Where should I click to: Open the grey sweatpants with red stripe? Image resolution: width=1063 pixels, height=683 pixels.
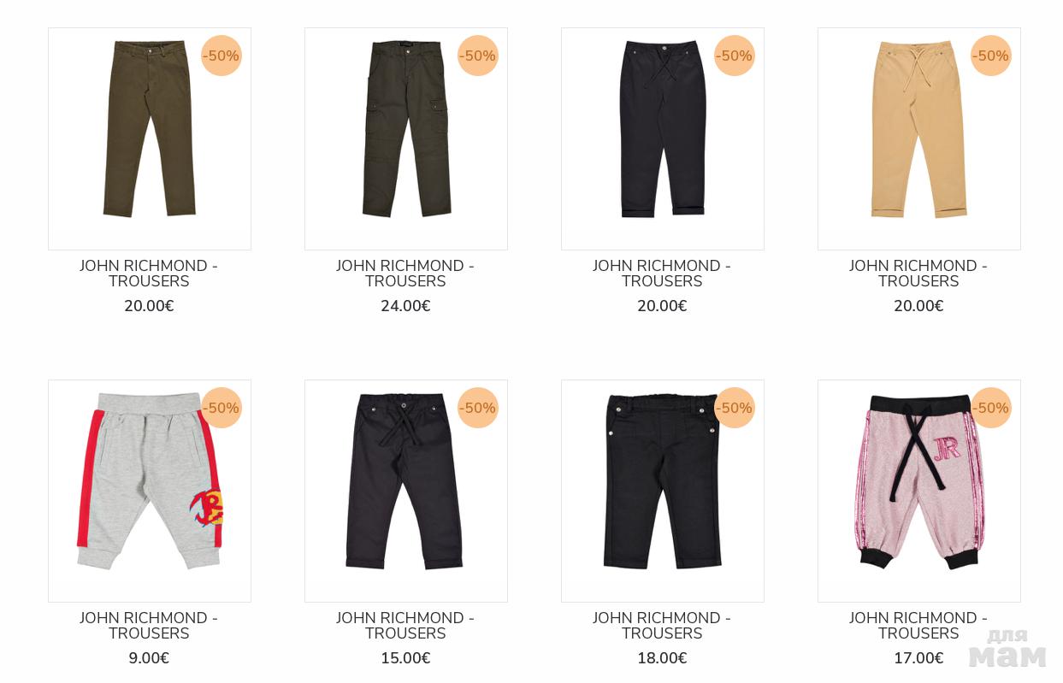click(x=150, y=491)
